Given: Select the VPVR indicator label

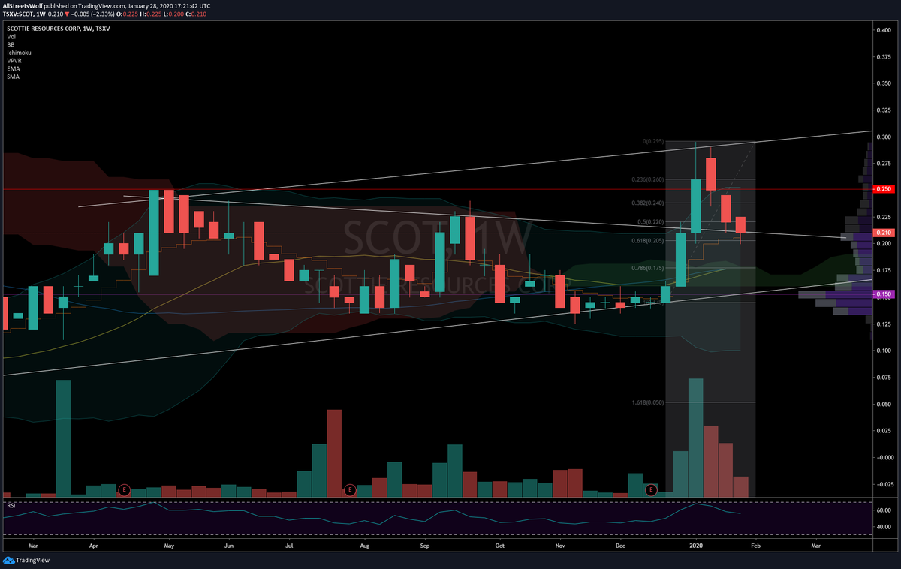Looking at the screenshot, I should tap(14, 61).
